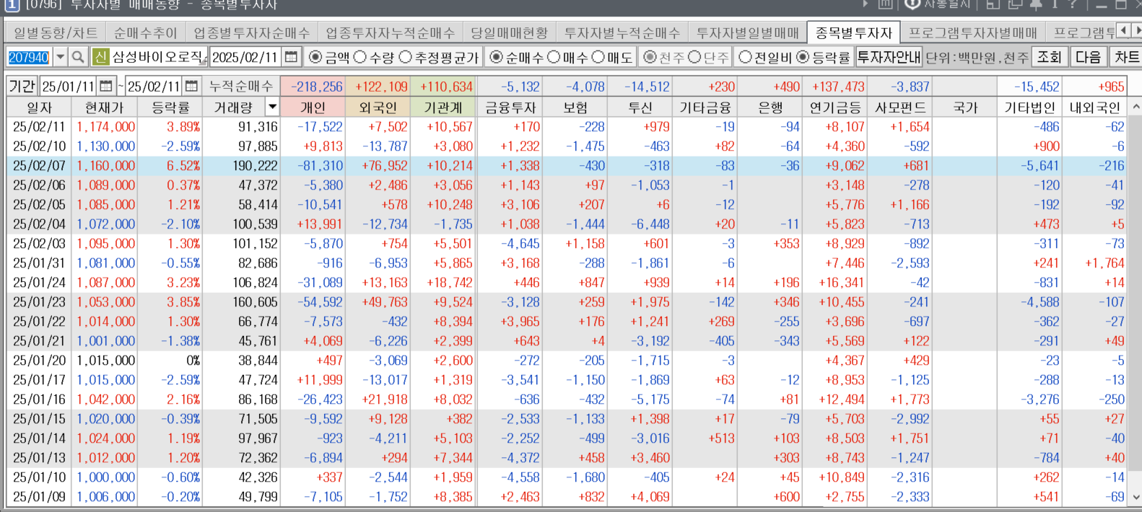Open calendar for the 2025/02/11 date field
The image size is (1142, 512).
(x=291, y=57)
